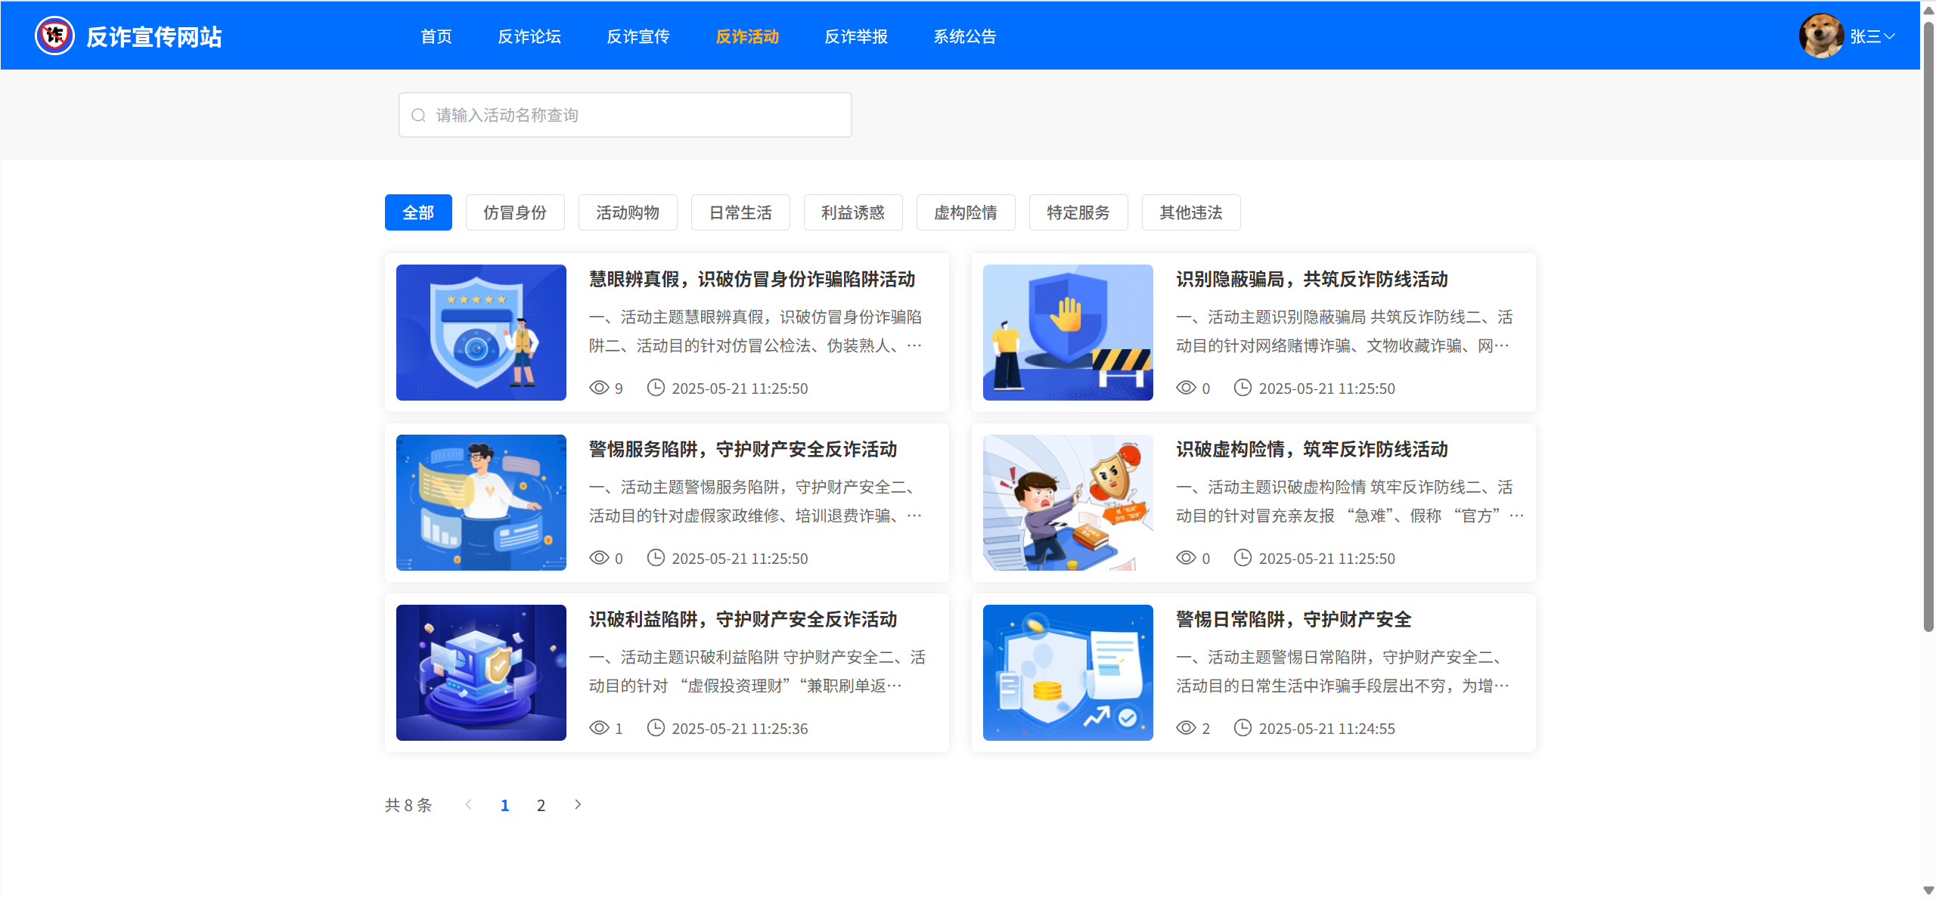Open the 反诈论坛 nav menu item
This screenshot has width=1936, height=898.
[529, 36]
